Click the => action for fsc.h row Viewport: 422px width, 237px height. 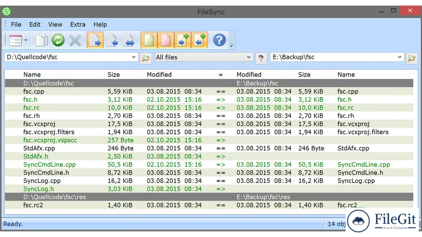coord(221,99)
